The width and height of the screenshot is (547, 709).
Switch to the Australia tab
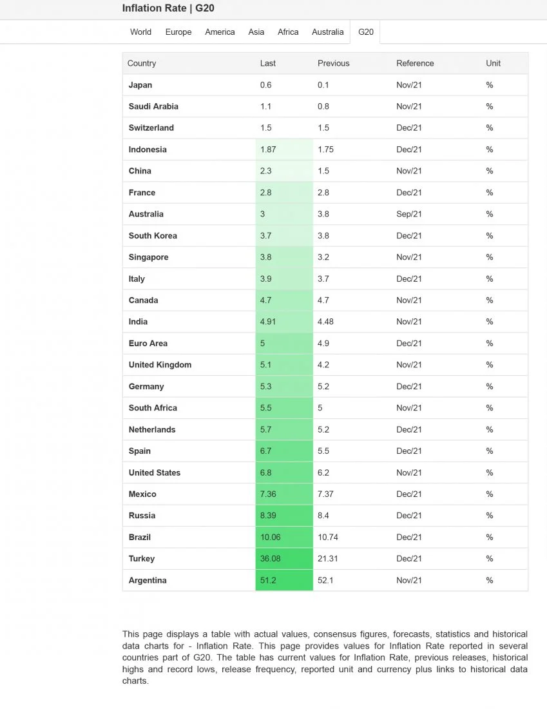pyautogui.click(x=327, y=32)
